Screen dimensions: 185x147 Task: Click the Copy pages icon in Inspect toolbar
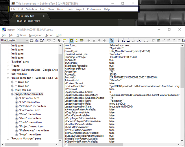(37, 40)
